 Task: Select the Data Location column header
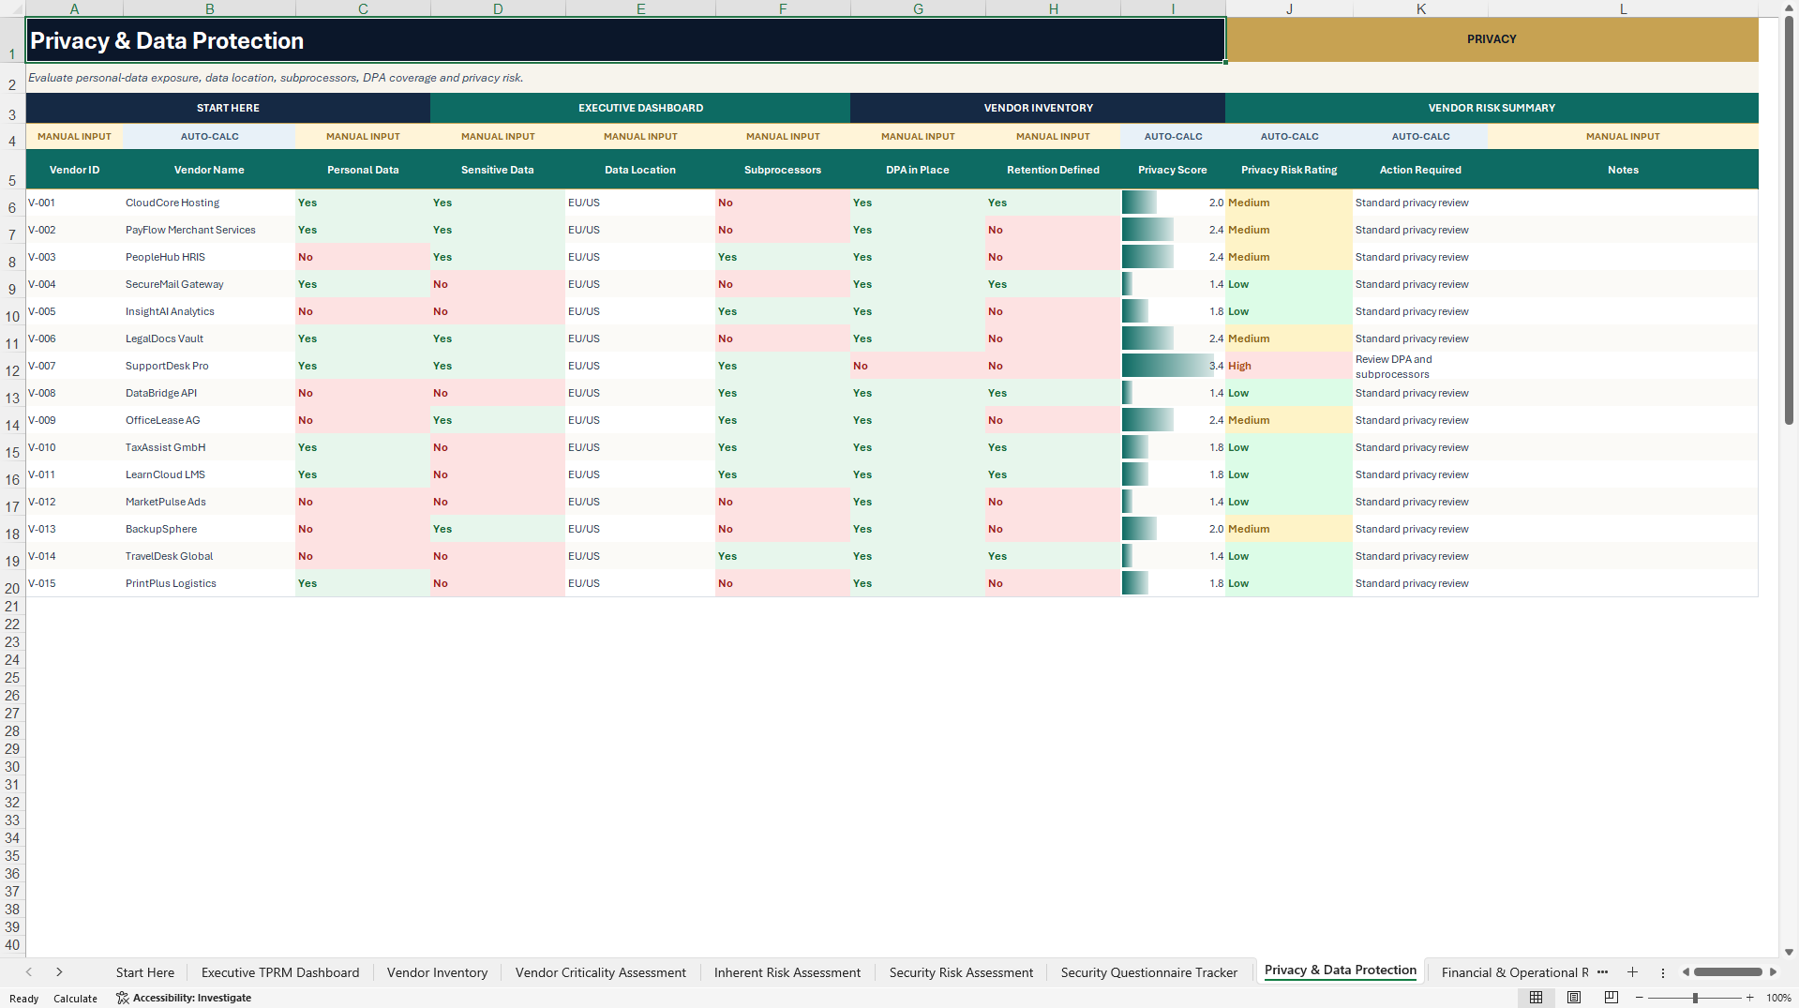(640, 170)
